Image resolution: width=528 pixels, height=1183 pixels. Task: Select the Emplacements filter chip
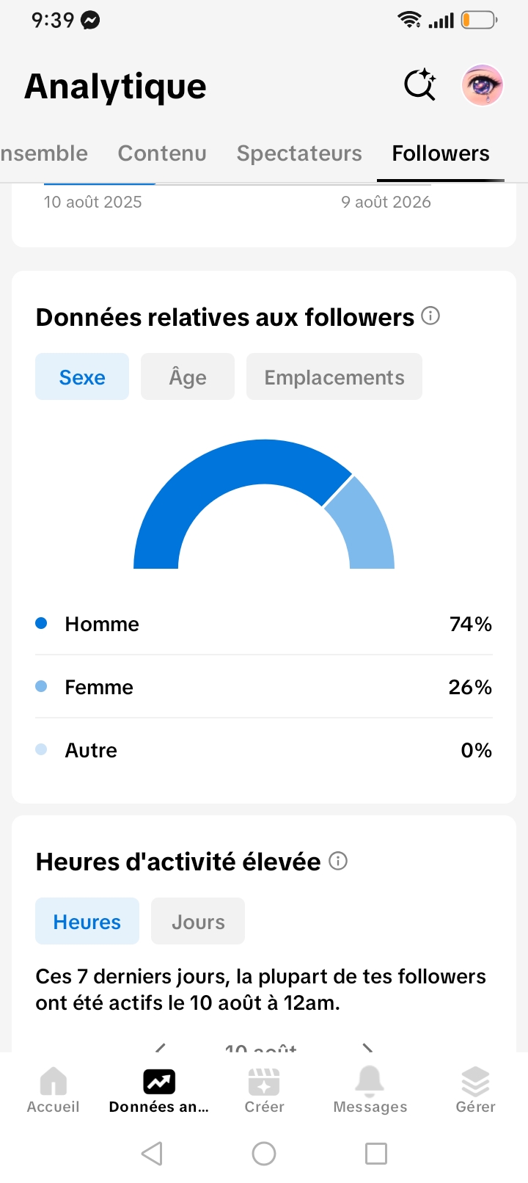click(334, 376)
